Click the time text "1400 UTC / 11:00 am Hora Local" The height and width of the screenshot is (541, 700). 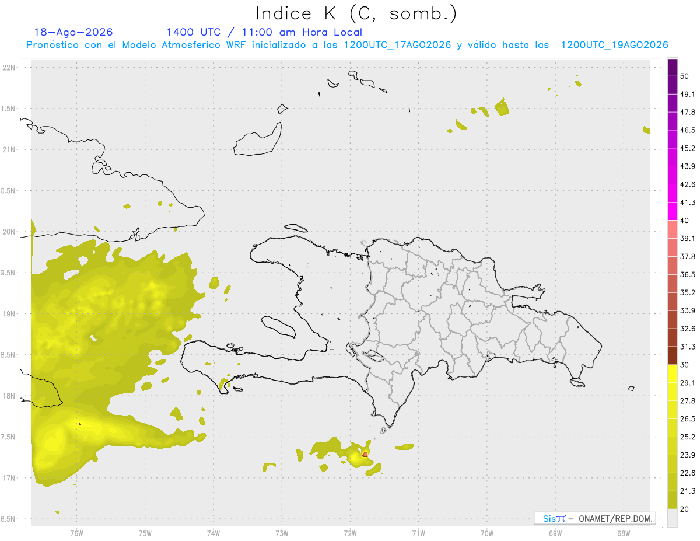pyautogui.click(x=264, y=32)
